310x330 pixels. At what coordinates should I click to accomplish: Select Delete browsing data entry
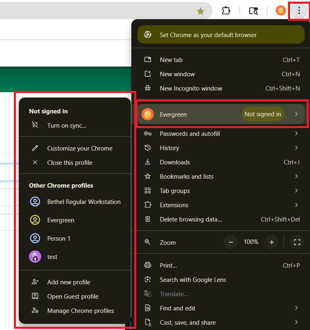coord(221,219)
